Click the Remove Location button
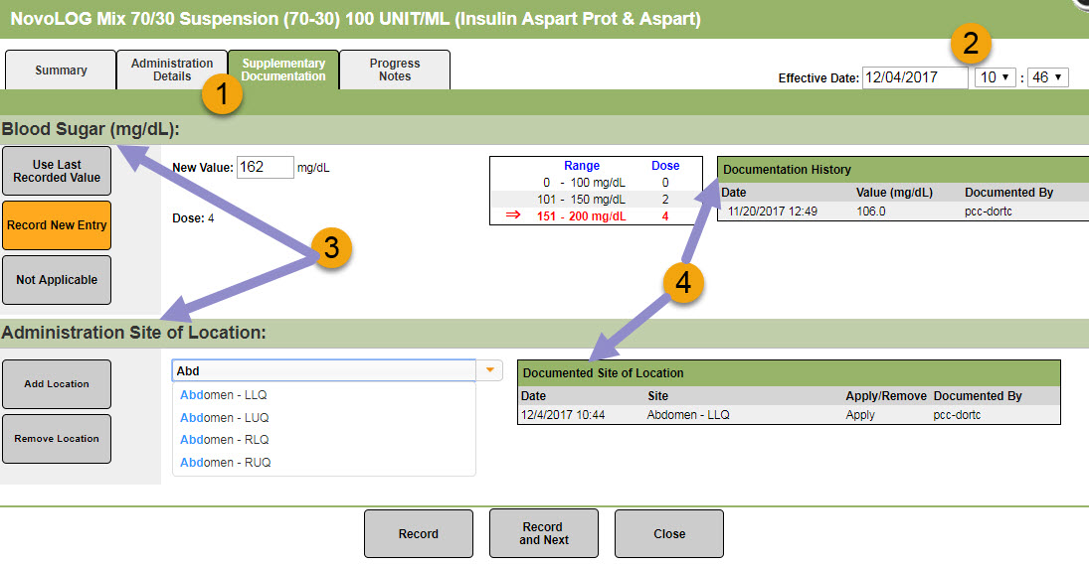The width and height of the screenshot is (1089, 566). [57, 439]
